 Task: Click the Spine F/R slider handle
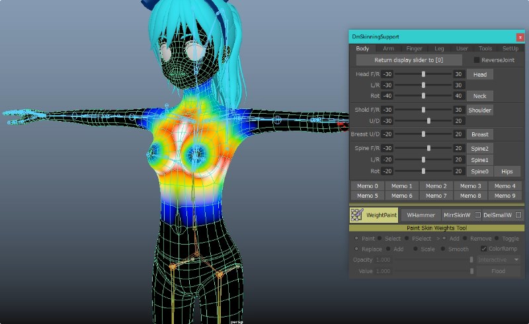[x=428, y=148]
